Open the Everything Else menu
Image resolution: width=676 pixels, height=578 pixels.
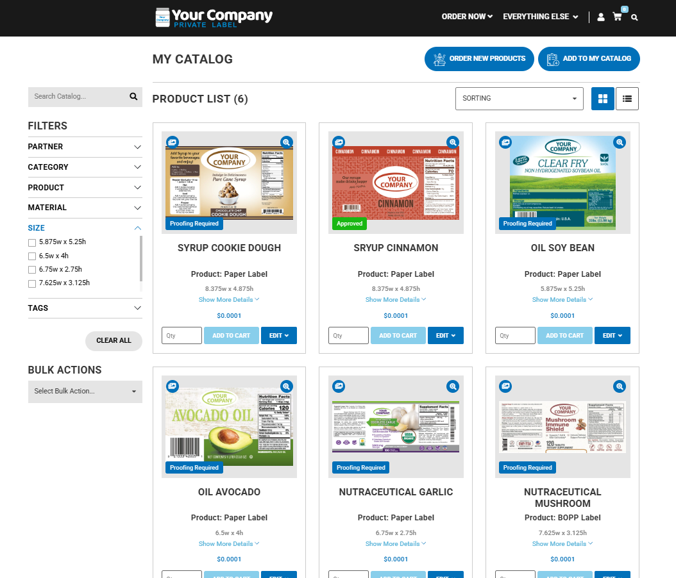[540, 17]
